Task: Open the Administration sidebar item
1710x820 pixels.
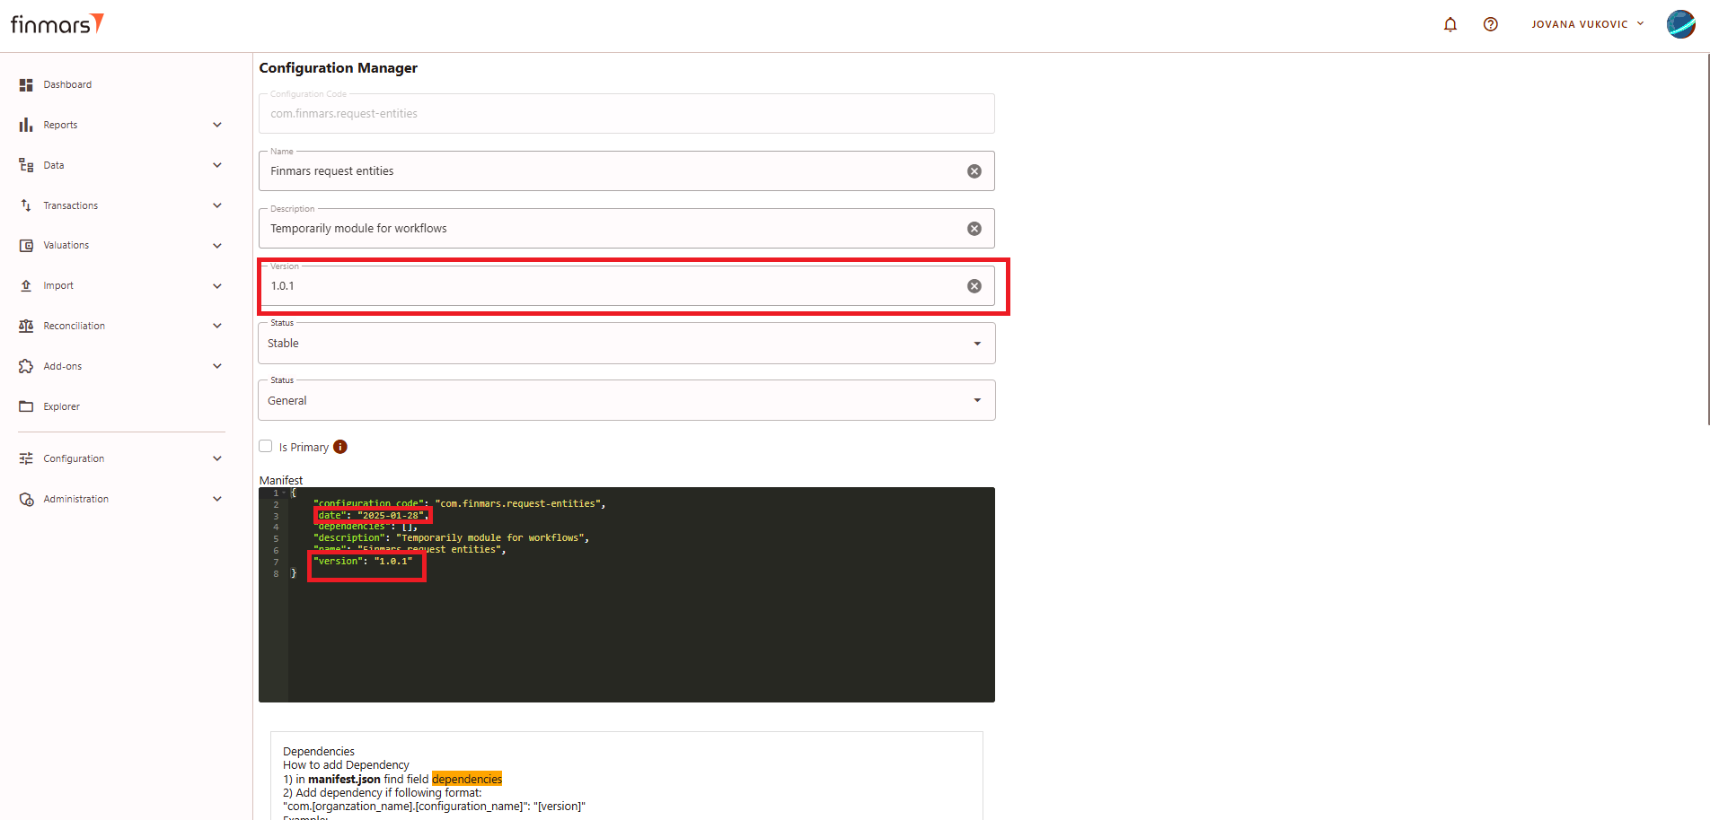Action: [x=121, y=499]
